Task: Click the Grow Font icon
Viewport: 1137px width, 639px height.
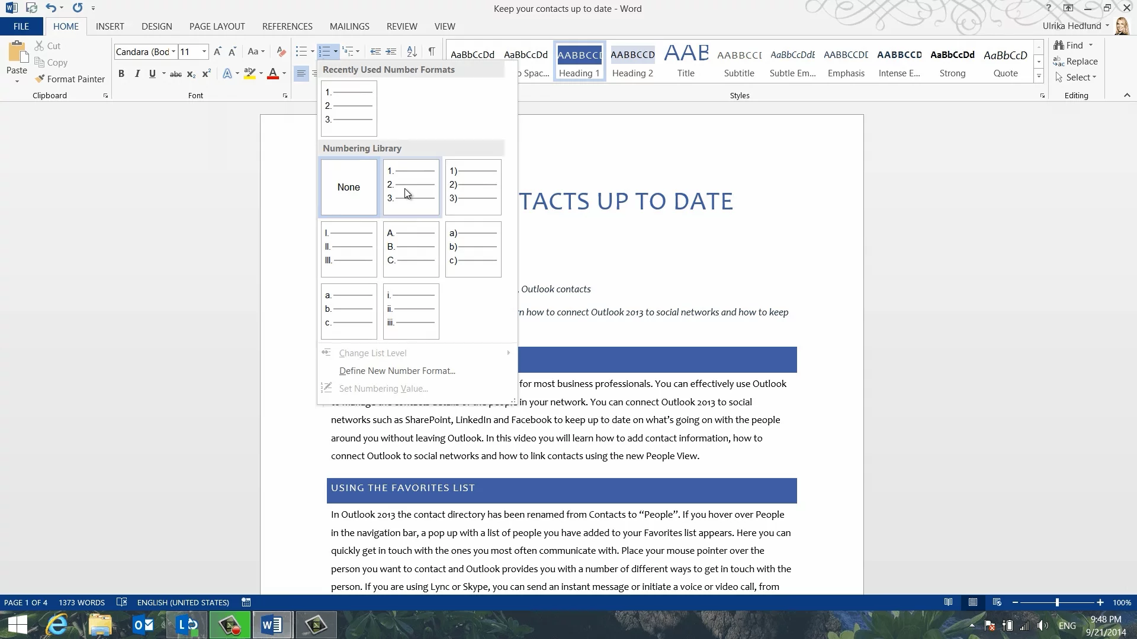Action: (x=217, y=52)
